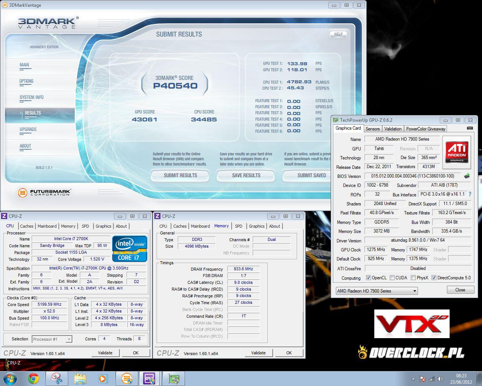The height and width of the screenshot is (386, 482).
Task: Open About tab in CPU-Z processor window
Action: click(x=121, y=226)
